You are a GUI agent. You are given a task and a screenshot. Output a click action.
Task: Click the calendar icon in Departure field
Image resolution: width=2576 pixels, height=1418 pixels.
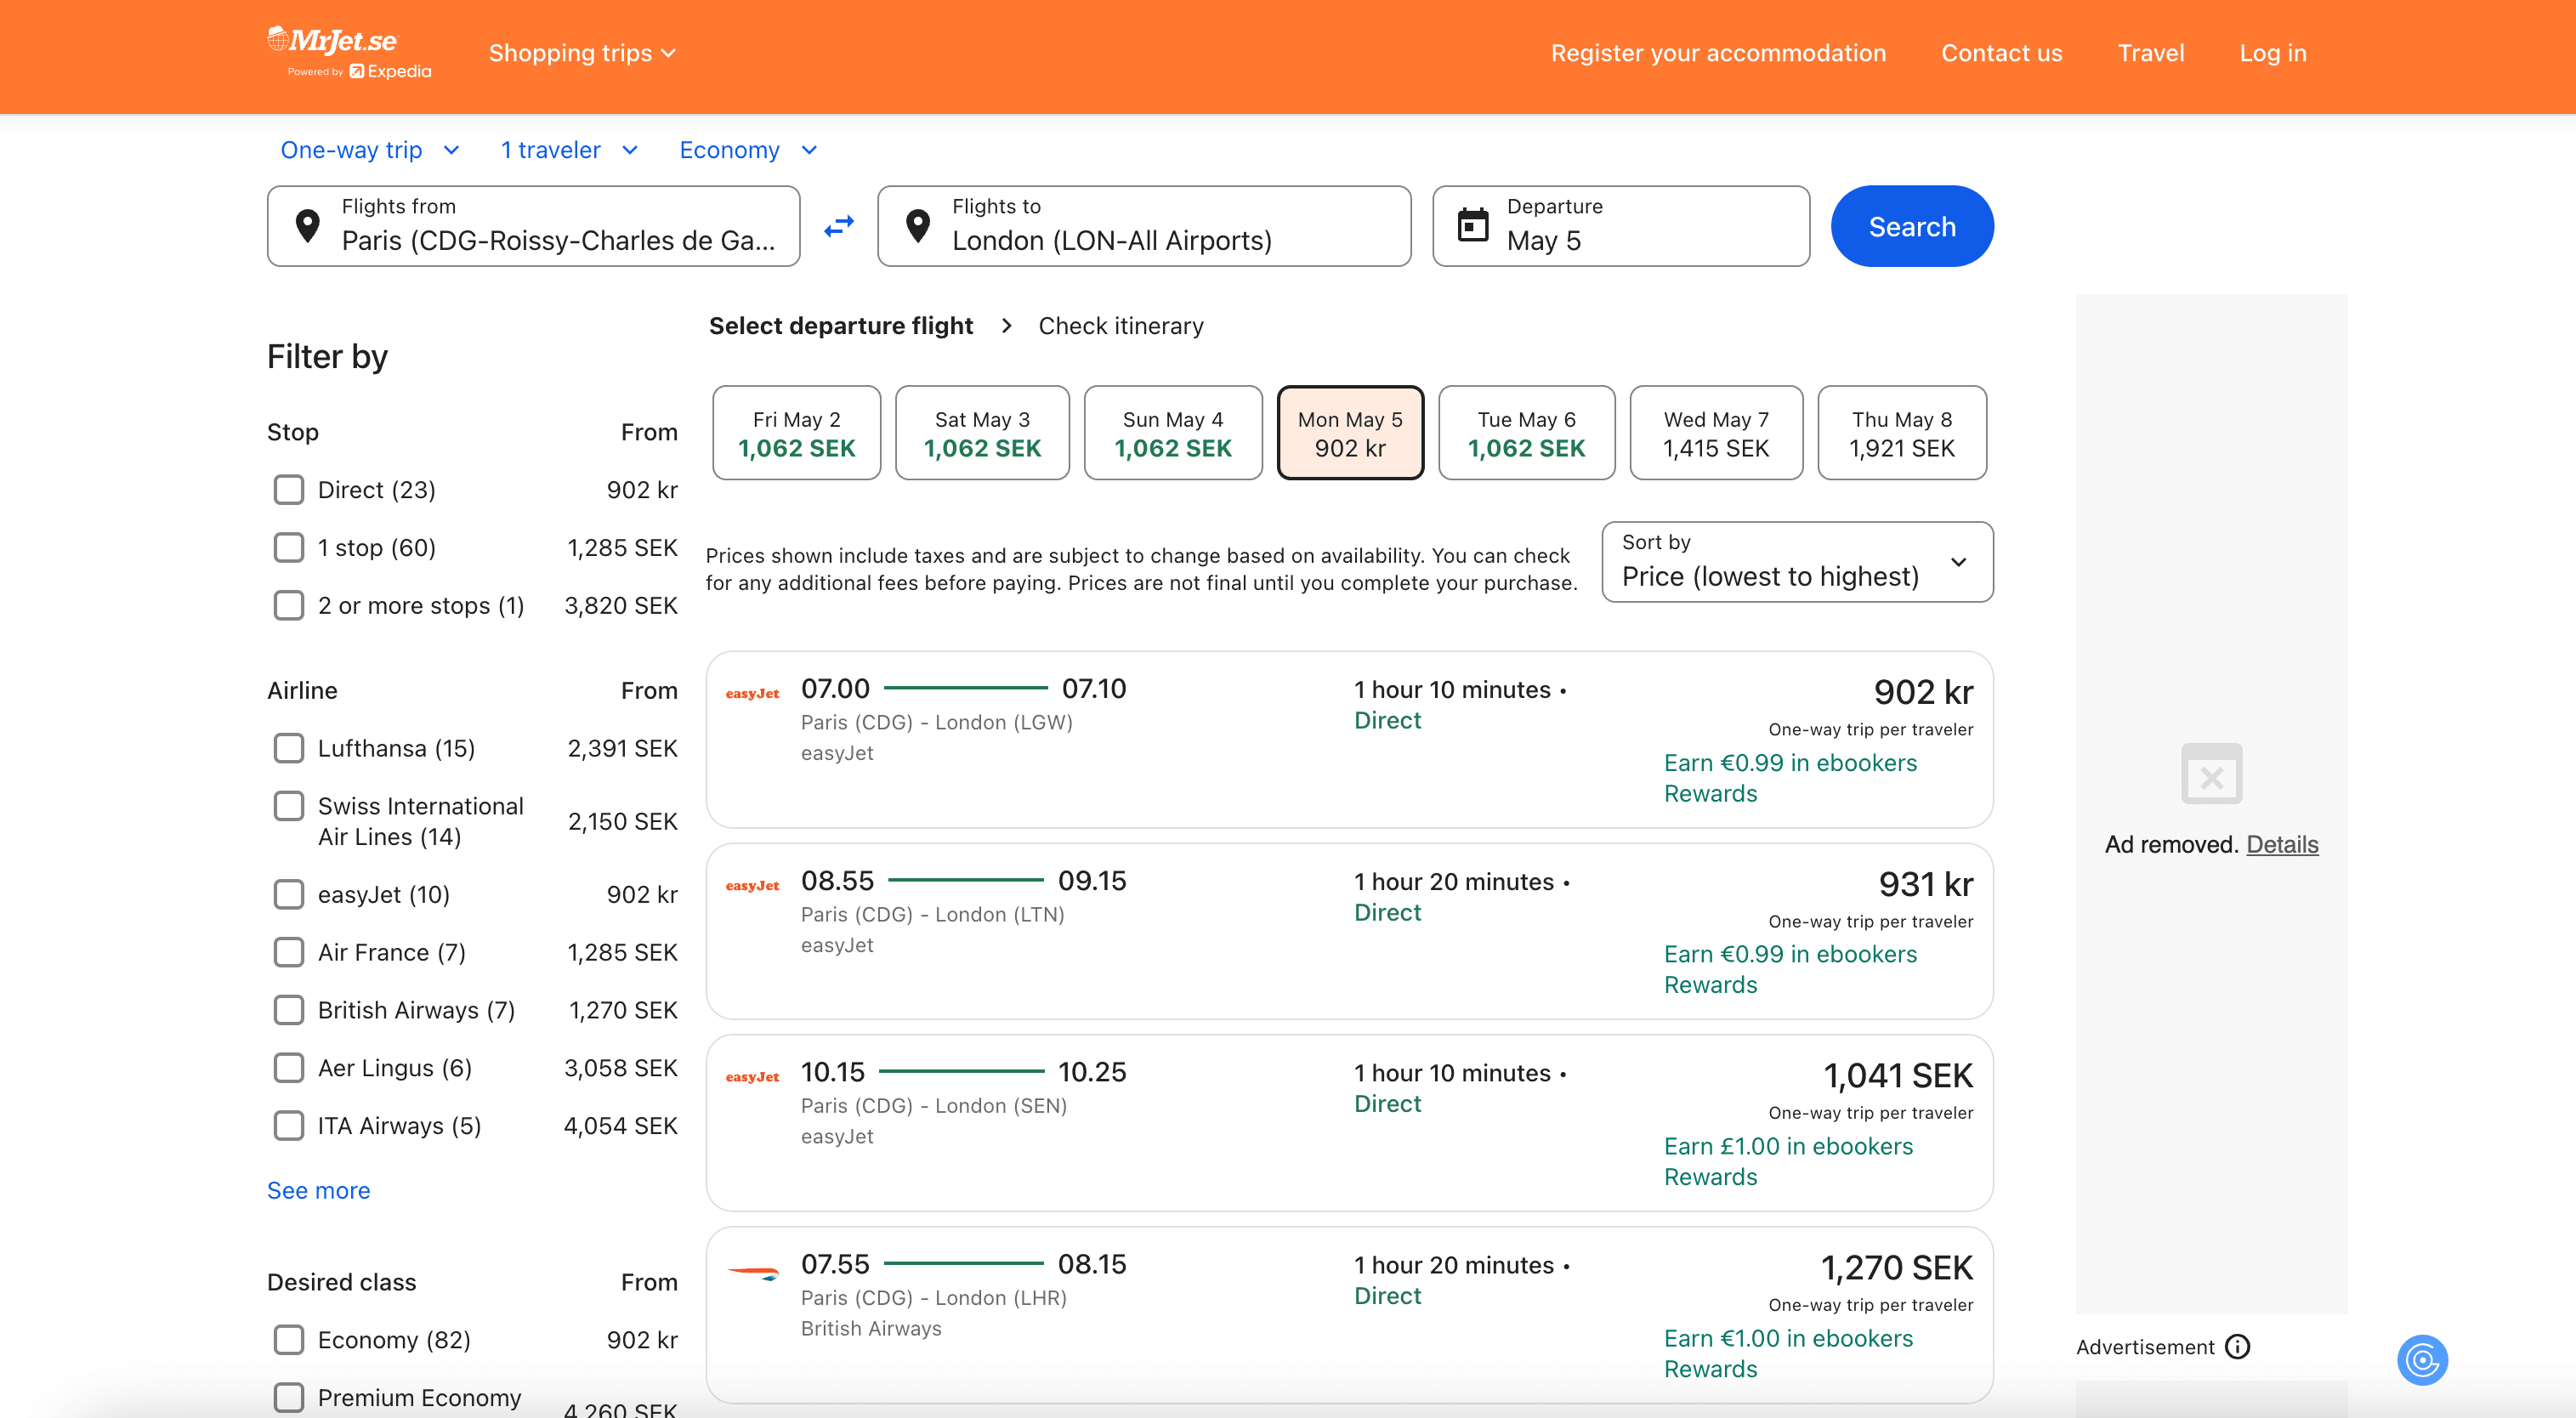pyautogui.click(x=1472, y=226)
